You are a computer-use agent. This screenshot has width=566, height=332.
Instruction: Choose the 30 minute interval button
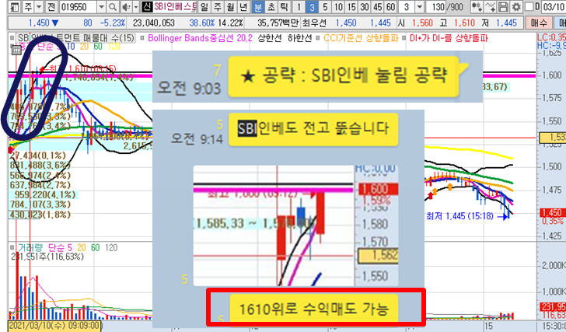coord(365,6)
